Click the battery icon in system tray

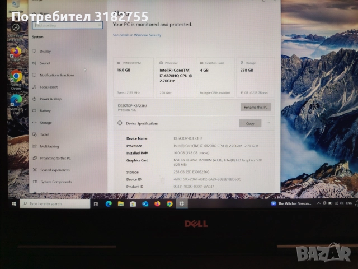point(331,203)
